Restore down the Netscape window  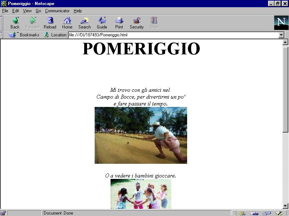[x=277, y=4]
